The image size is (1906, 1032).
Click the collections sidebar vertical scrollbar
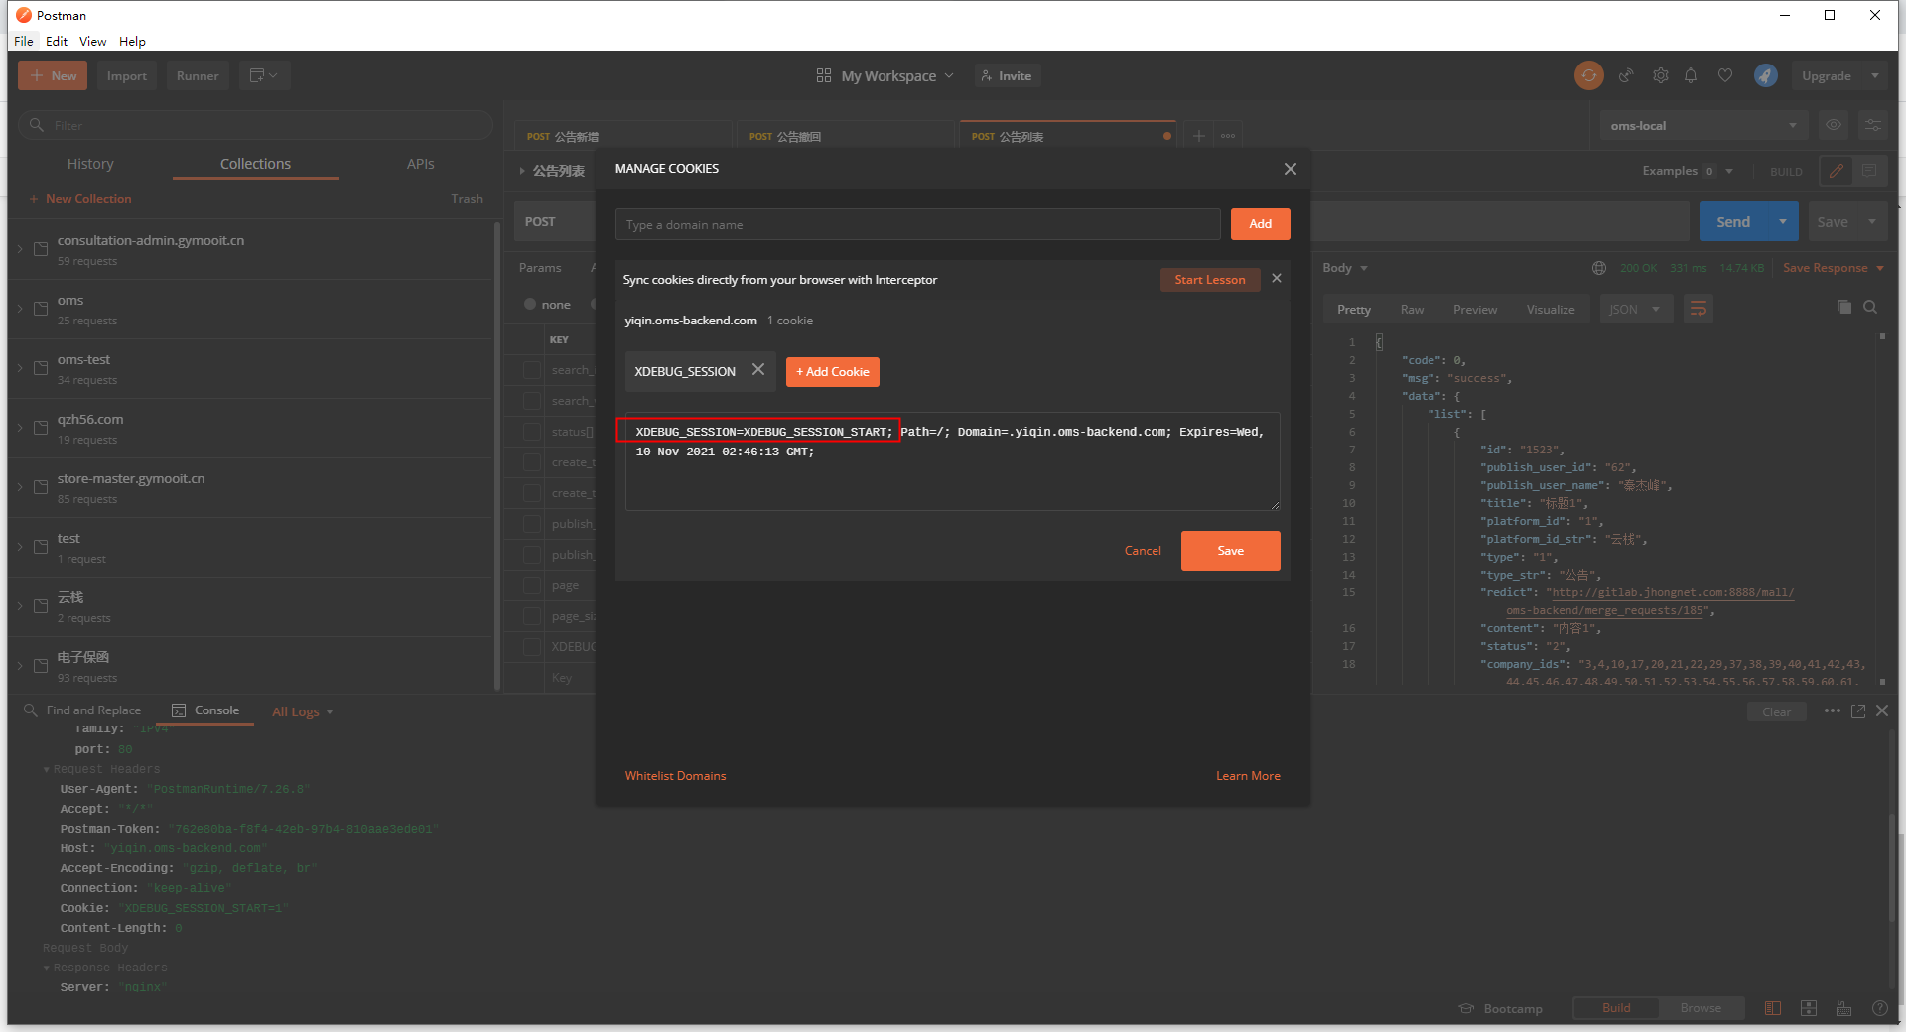[x=496, y=456]
